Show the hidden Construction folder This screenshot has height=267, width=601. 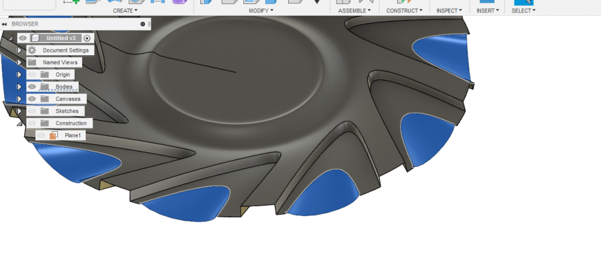[x=32, y=123]
